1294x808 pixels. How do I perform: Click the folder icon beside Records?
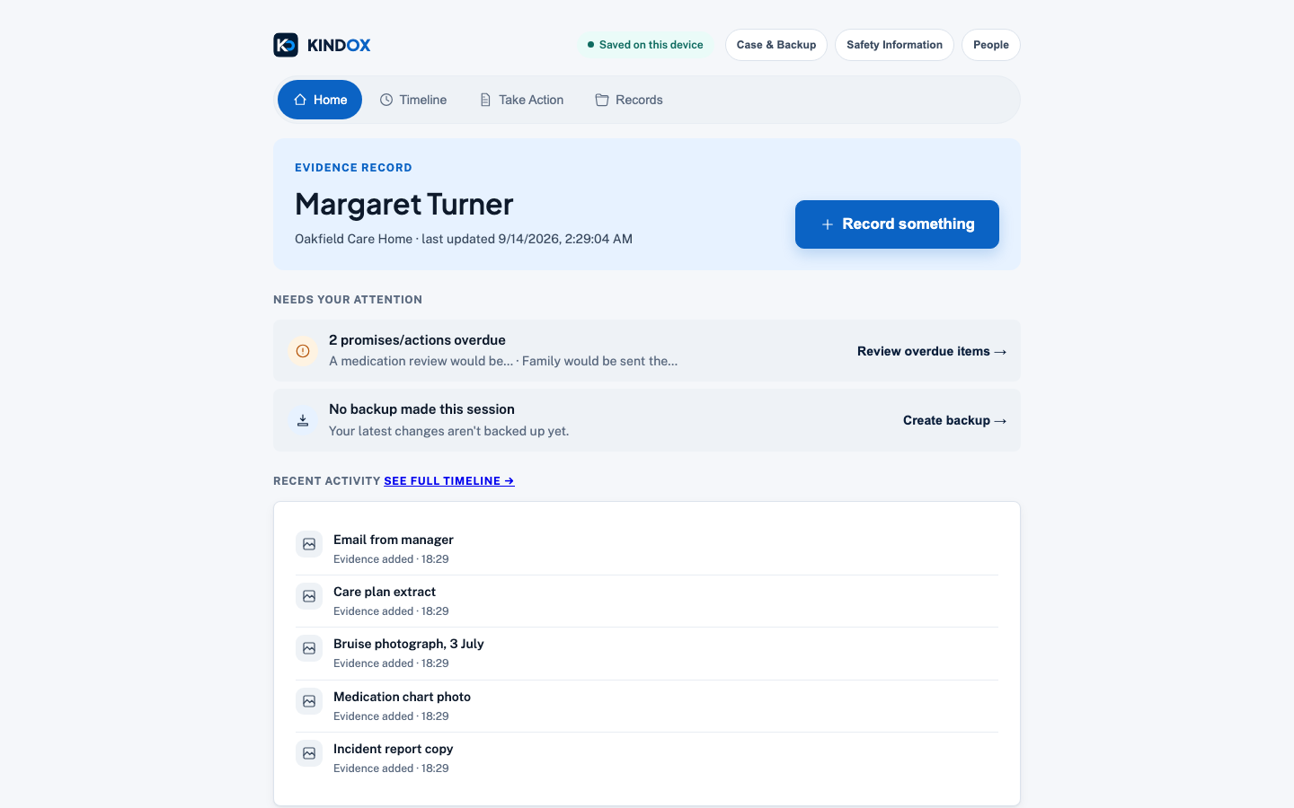coord(602,100)
